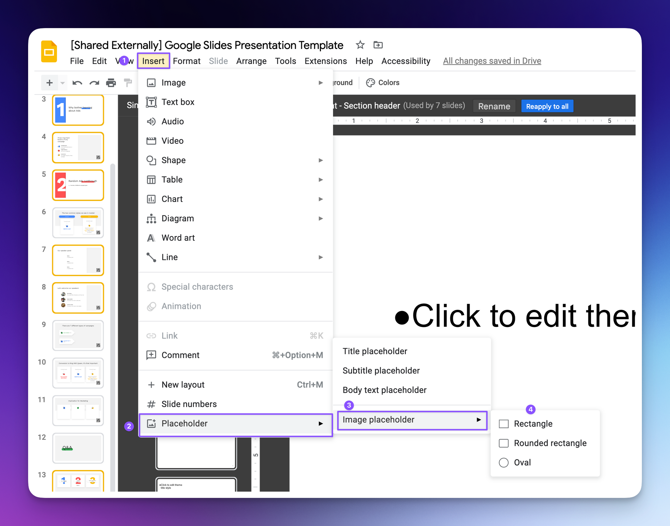This screenshot has height=526, width=670.
Task: Click the Rename button
Action: pyautogui.click(x=494, y=106)
